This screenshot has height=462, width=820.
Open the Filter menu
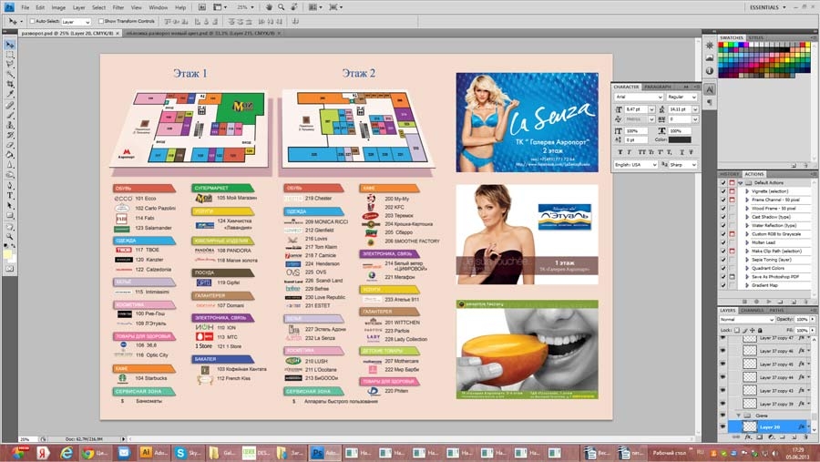118,7
